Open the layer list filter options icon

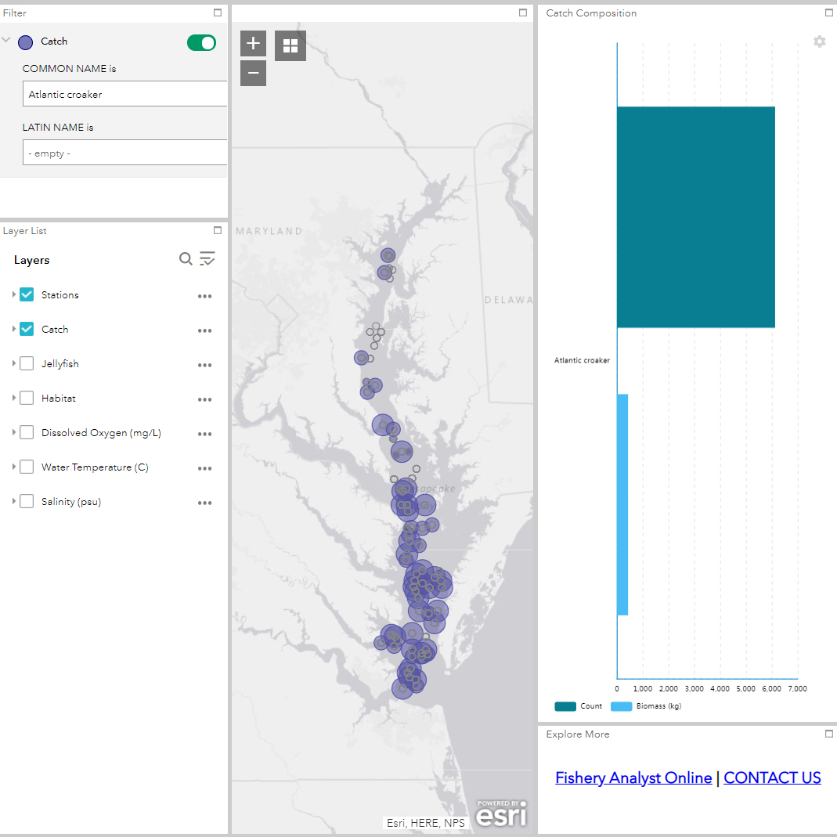click(x=207, y=259)
